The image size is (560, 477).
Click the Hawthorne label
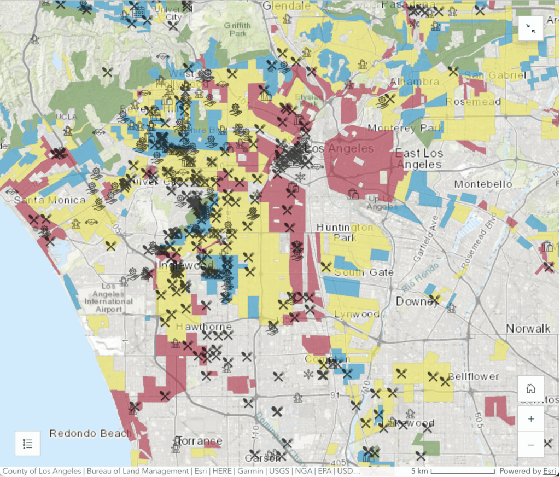(x=203, y=327)
